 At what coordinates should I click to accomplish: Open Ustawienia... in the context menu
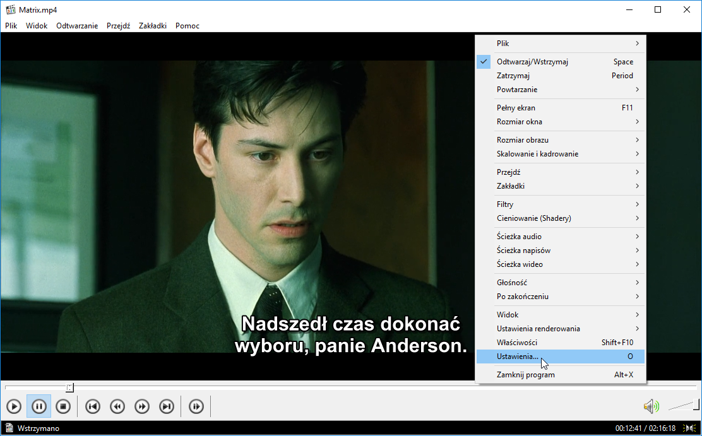[x=560, y=356]
